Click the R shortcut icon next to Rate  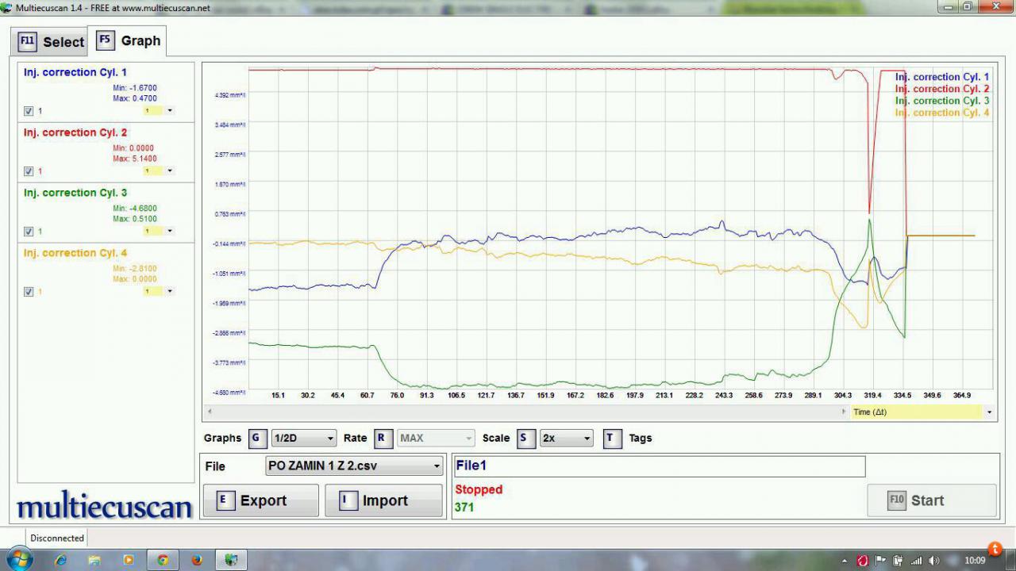(x=383, y=438)
